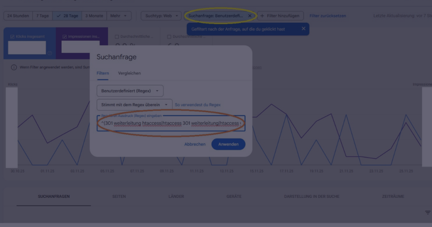Toggle the 'Klicks insgesamt' checkbox

pos(12,37)
